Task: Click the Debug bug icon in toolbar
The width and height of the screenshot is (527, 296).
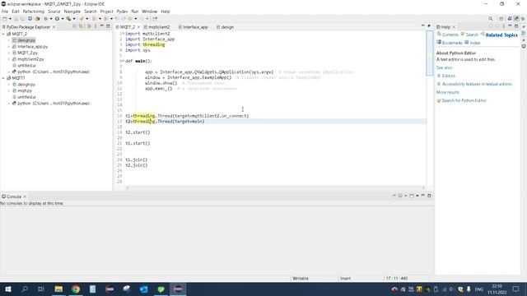Action: coord(46,19)
